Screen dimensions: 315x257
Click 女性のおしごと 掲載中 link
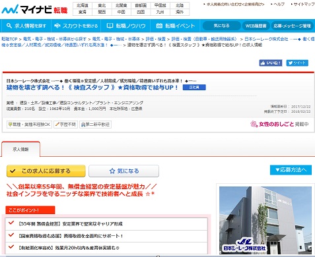(x=279, y=124)
